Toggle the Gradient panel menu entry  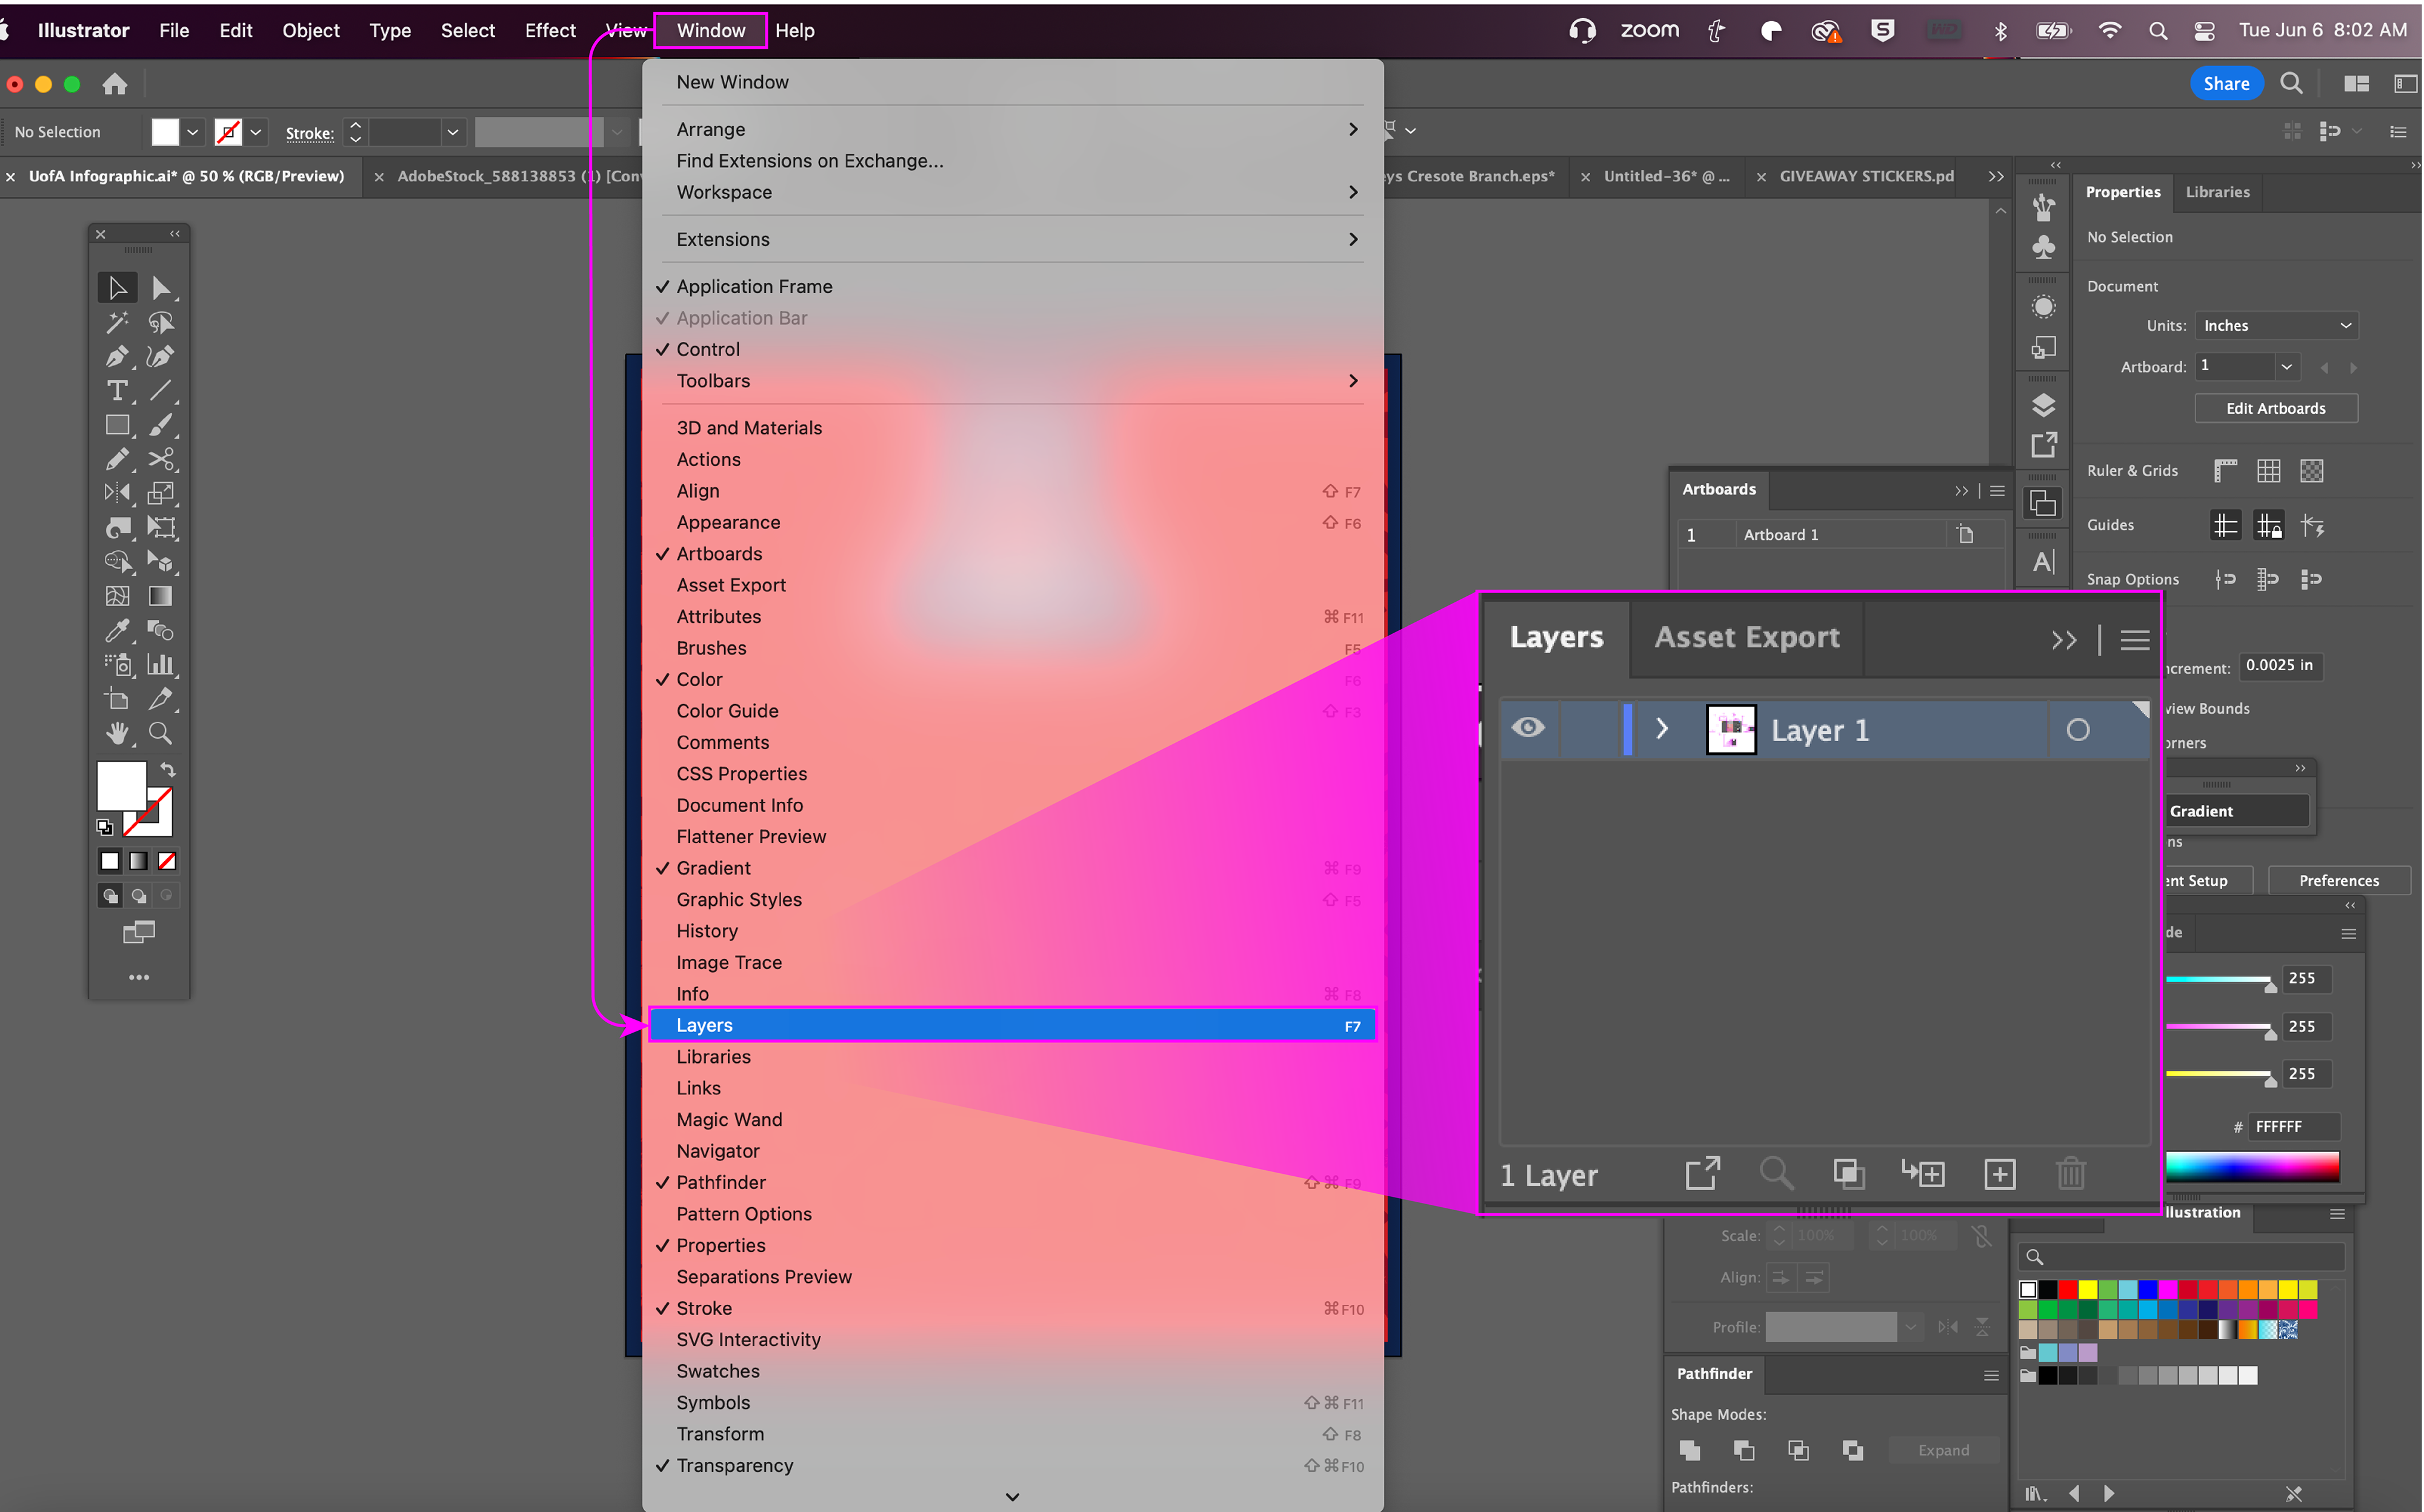tap(713, 868)
